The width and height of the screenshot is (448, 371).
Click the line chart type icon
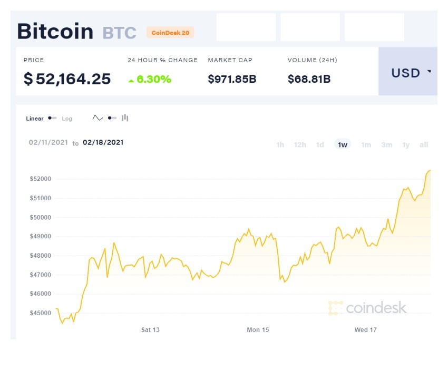[98, 118]
